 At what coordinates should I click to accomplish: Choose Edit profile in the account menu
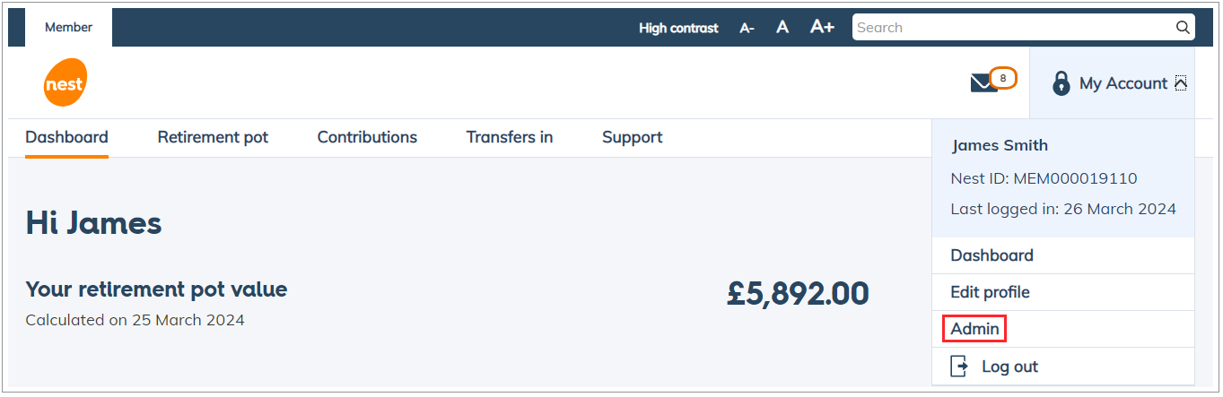coord(990,292)
